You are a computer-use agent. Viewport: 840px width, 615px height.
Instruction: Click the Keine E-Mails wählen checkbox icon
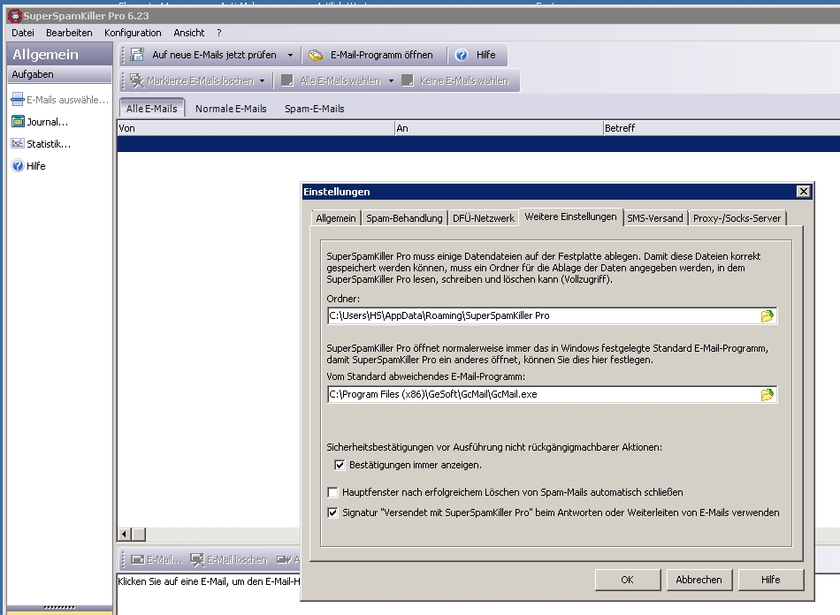pos(408,80)
